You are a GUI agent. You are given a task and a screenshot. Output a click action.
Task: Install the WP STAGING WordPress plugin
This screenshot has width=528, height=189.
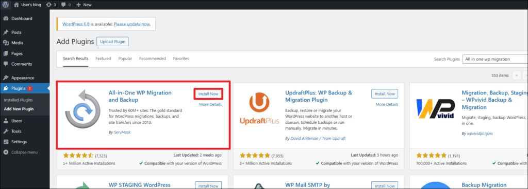208,185
